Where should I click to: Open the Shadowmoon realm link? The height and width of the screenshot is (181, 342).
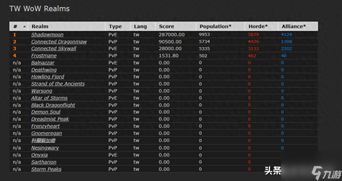(47, 35)
